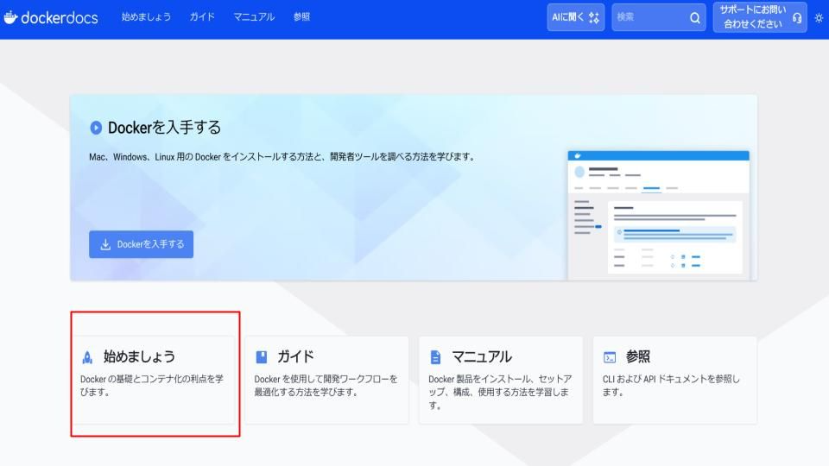
Task: Click the rocket icon beside 始めましょう
Action: click(86, 357)
